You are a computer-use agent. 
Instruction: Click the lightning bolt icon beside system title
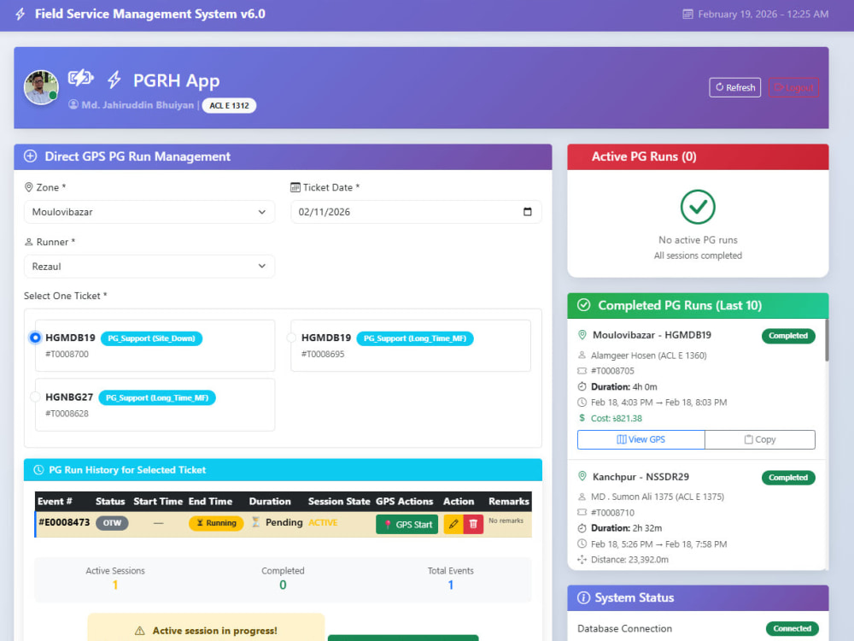click(x=20, y=15)
